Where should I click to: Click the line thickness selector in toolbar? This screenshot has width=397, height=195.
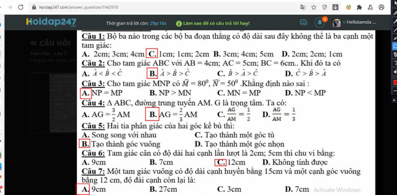click(x=395, y=91)
